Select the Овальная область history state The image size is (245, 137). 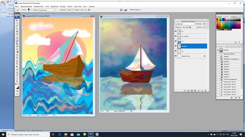tap(229, 54)
